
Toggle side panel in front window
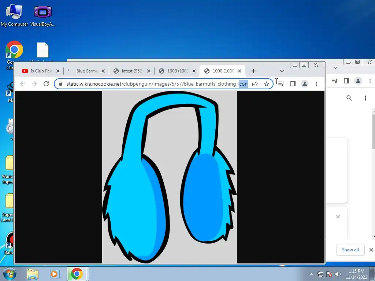(x=293, y=84)
